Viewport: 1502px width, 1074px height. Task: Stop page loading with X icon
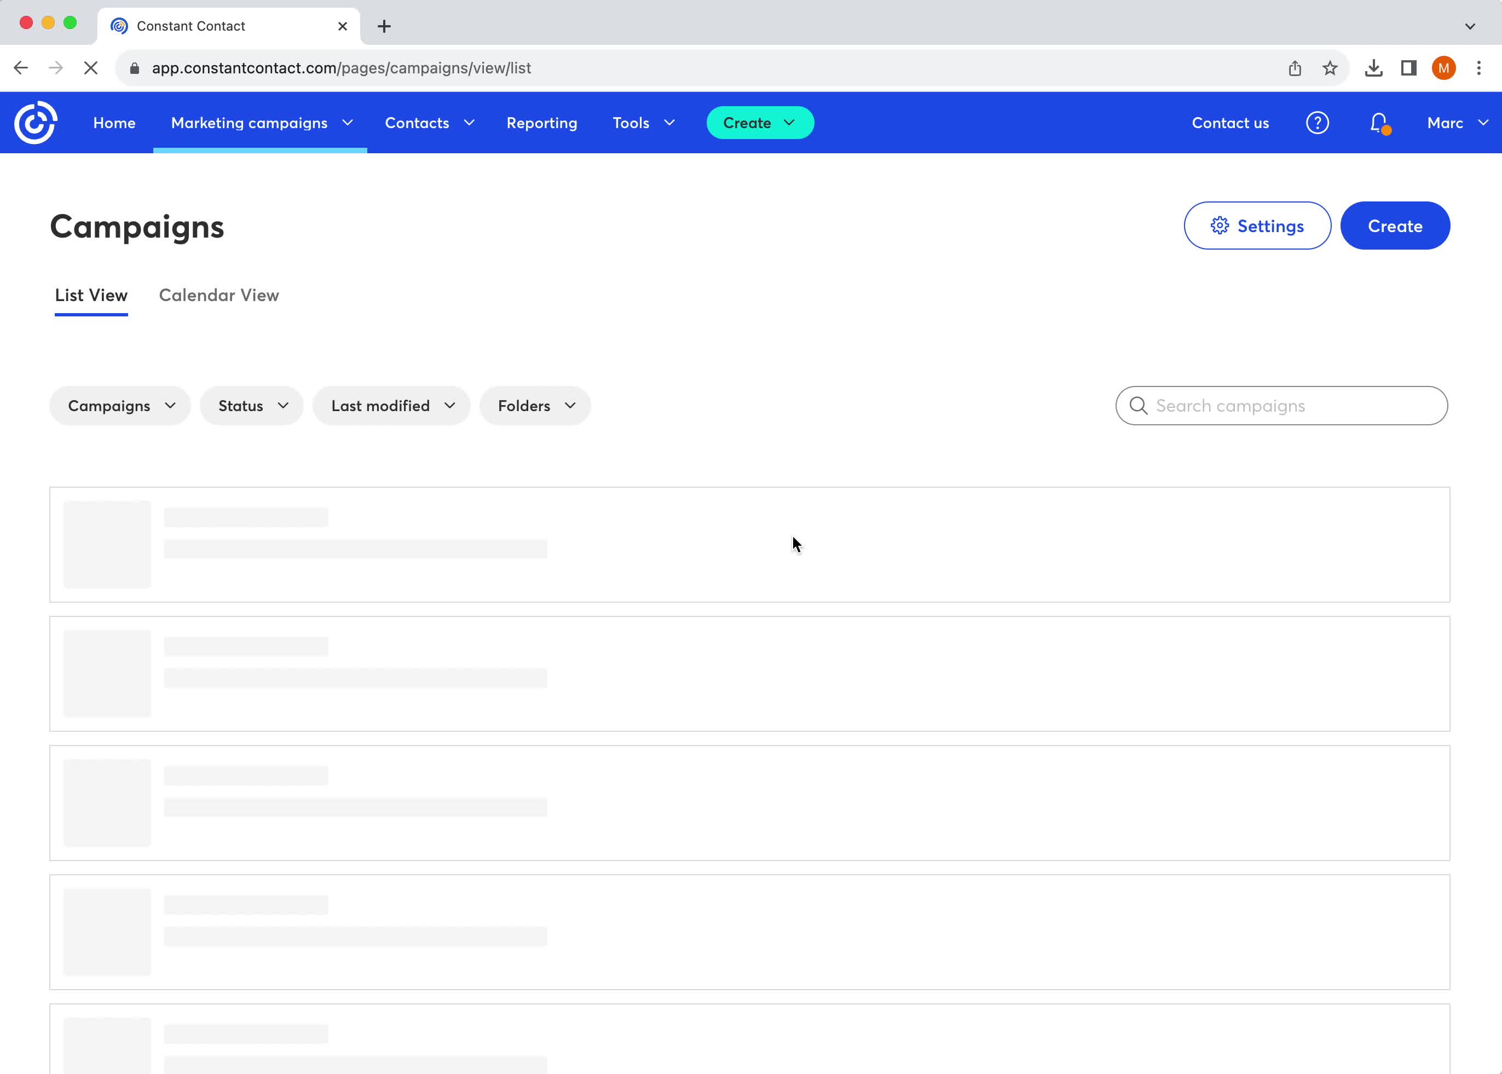[91, 68]
